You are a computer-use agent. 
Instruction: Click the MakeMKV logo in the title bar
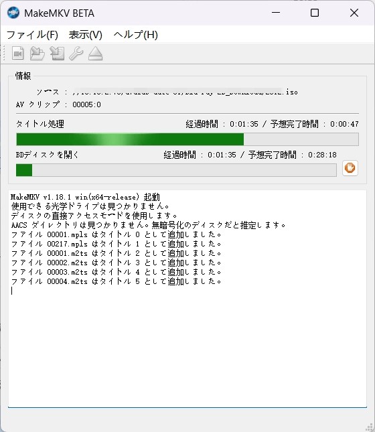pos(13,13)
